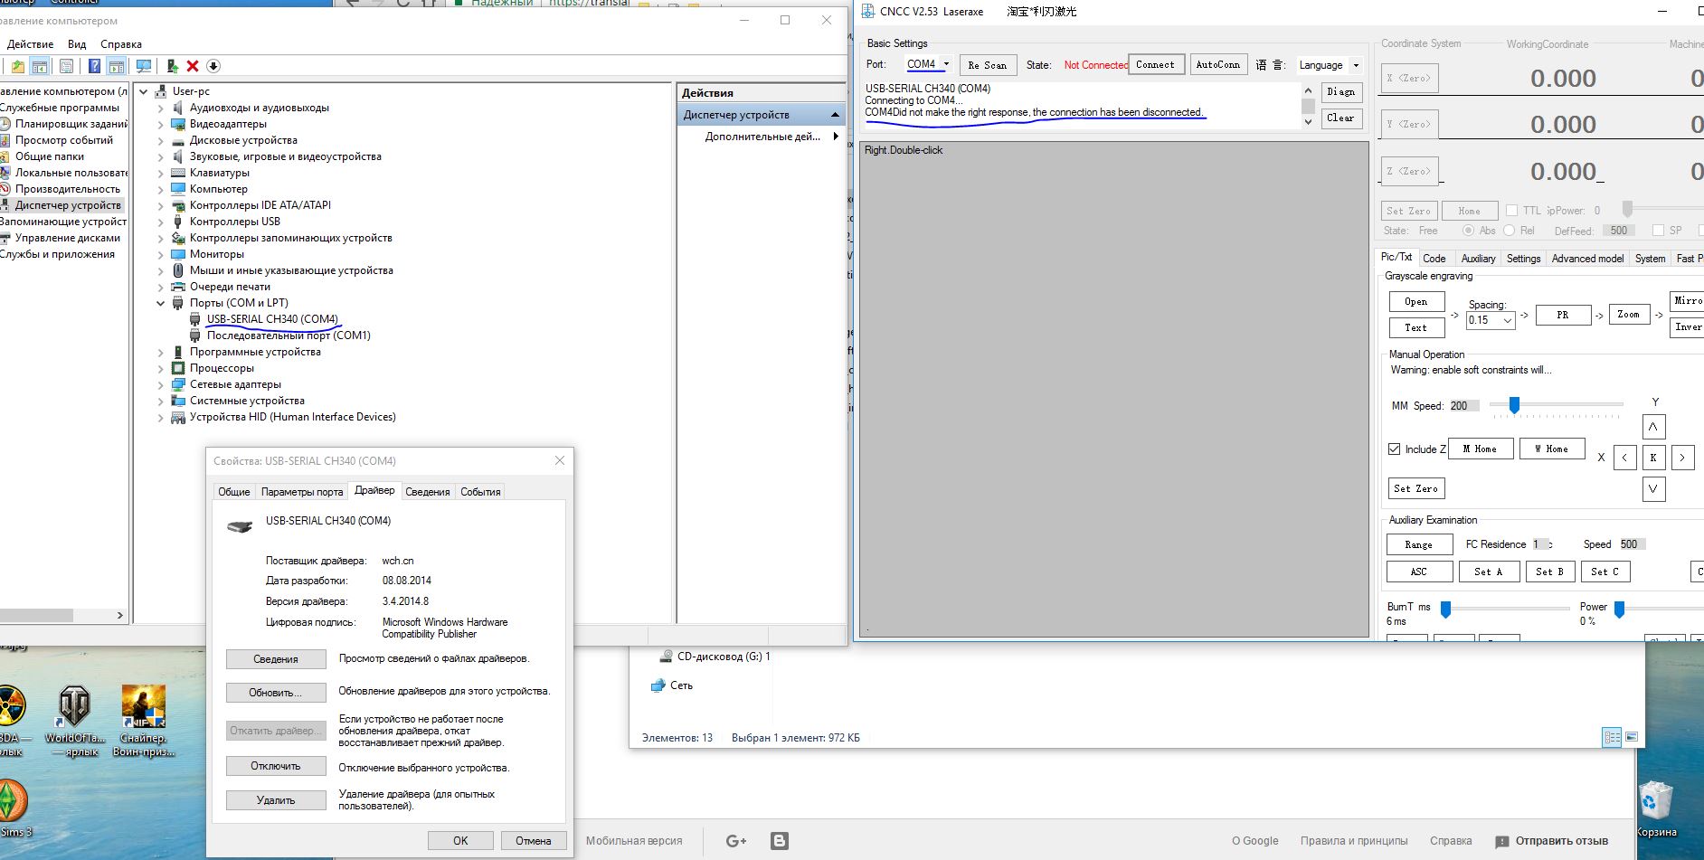Open the Advanced model tab
Image resolution: width=1704 pixels, height=860 pixels.
[1587, 259]
